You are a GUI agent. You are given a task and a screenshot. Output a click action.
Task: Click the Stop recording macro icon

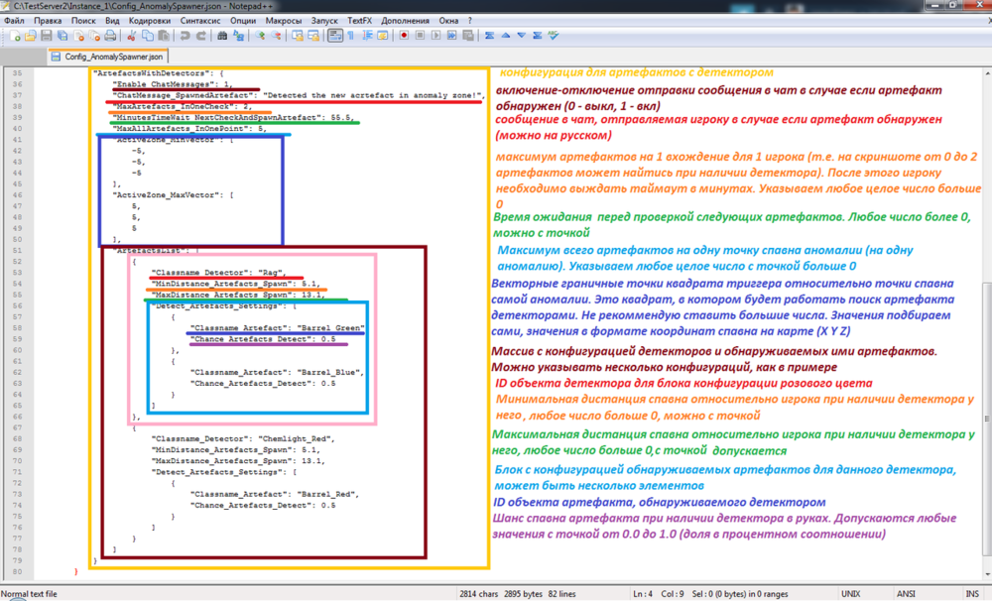420,36
